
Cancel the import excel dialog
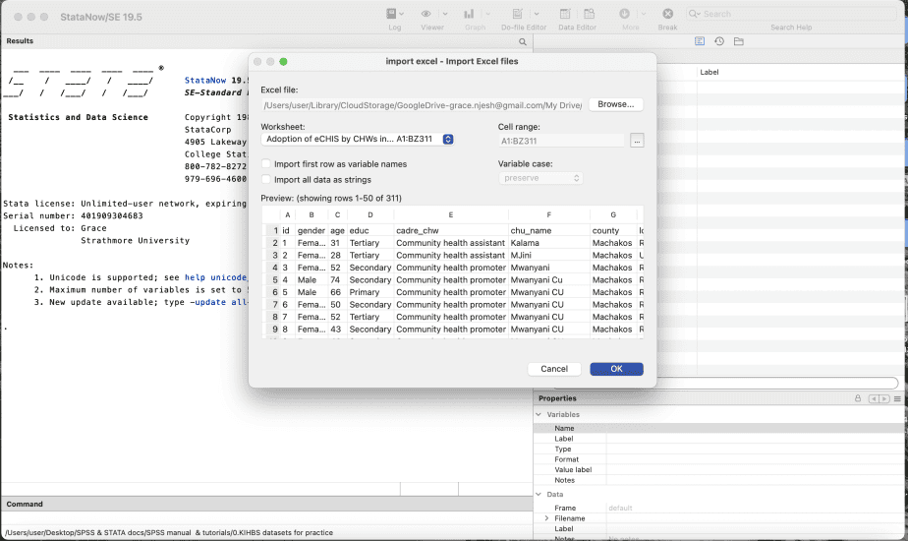coord(554,369)
